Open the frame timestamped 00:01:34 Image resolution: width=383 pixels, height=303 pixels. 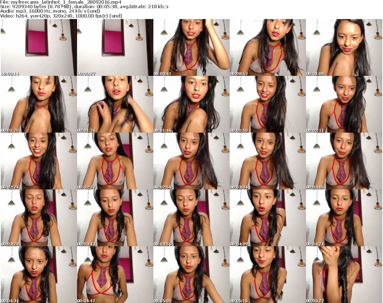coord(115,104)
